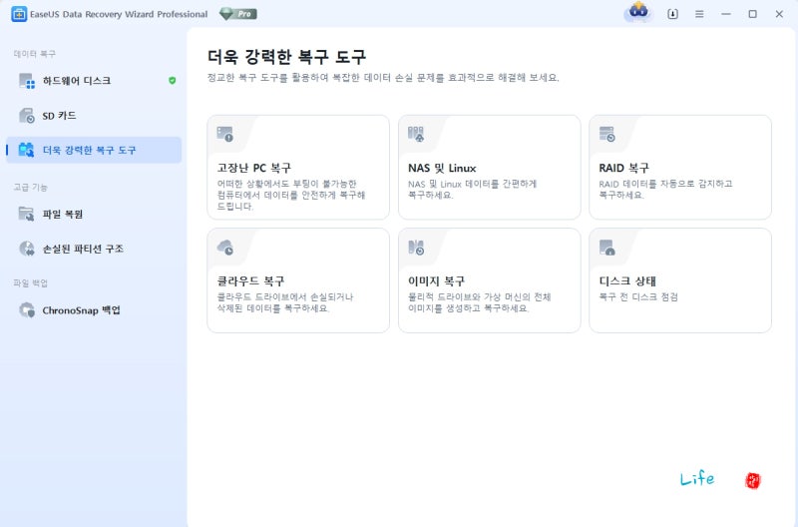Click the NAS 및 Linux card icon

(416, 134)
